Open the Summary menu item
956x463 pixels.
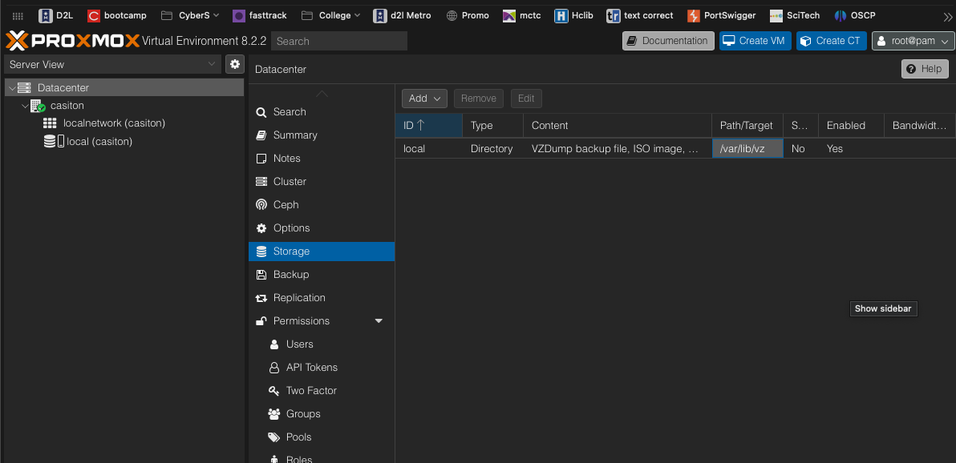point(295,135)
